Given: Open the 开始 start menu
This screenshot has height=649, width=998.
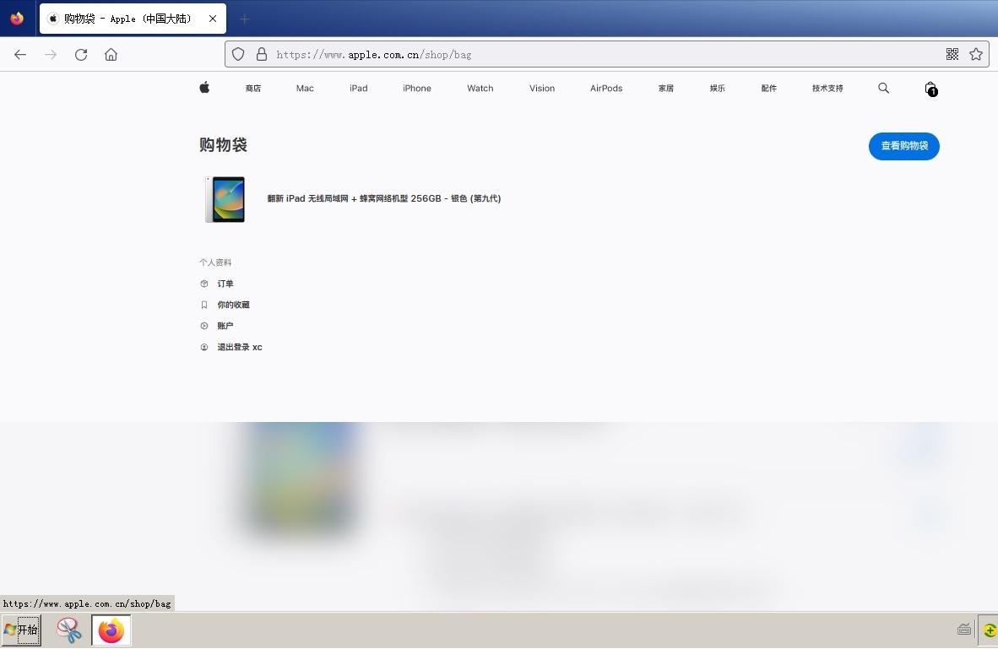Looking at the screenshot, I should click(22, 630).
